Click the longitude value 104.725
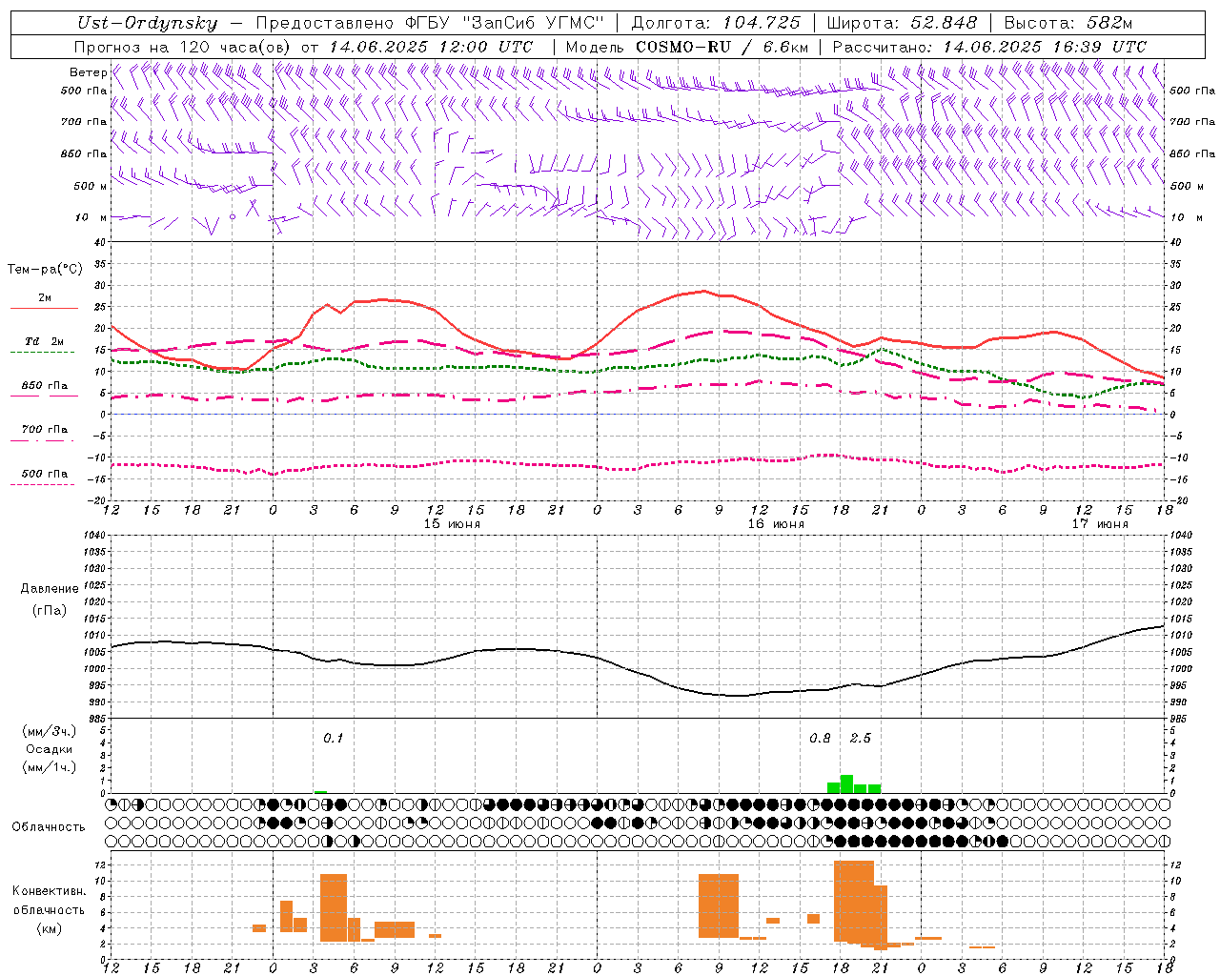The width and height of the screenshot is (1220, 976). point(762,23)
